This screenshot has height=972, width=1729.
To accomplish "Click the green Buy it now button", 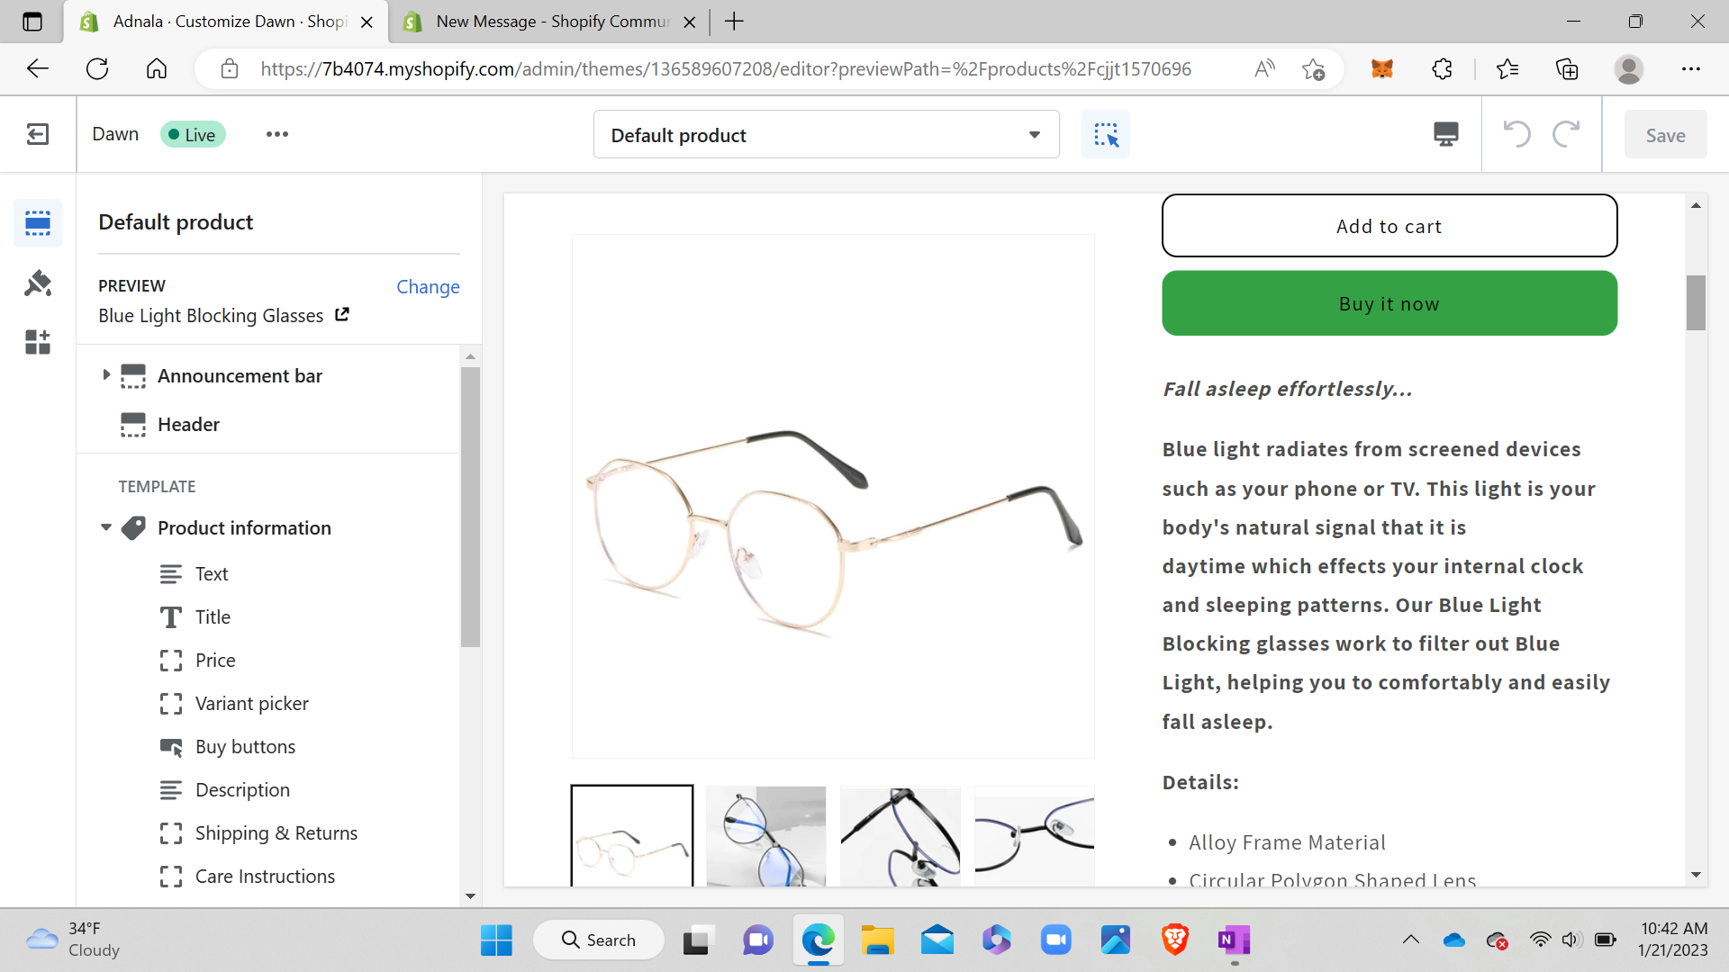I will (1389, 304).
